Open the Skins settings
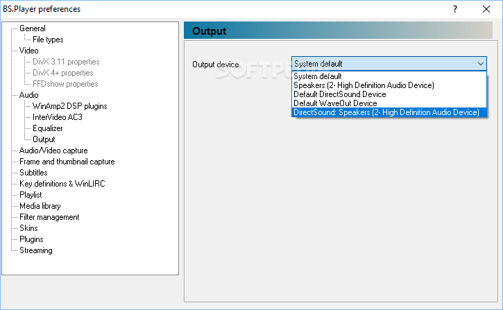Image resolution: width=503 pixels, height=310 pixels. point(28,228)
